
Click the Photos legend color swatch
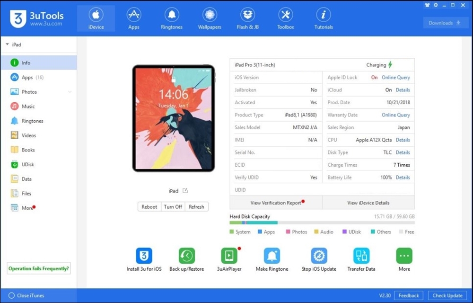(288, 232)
